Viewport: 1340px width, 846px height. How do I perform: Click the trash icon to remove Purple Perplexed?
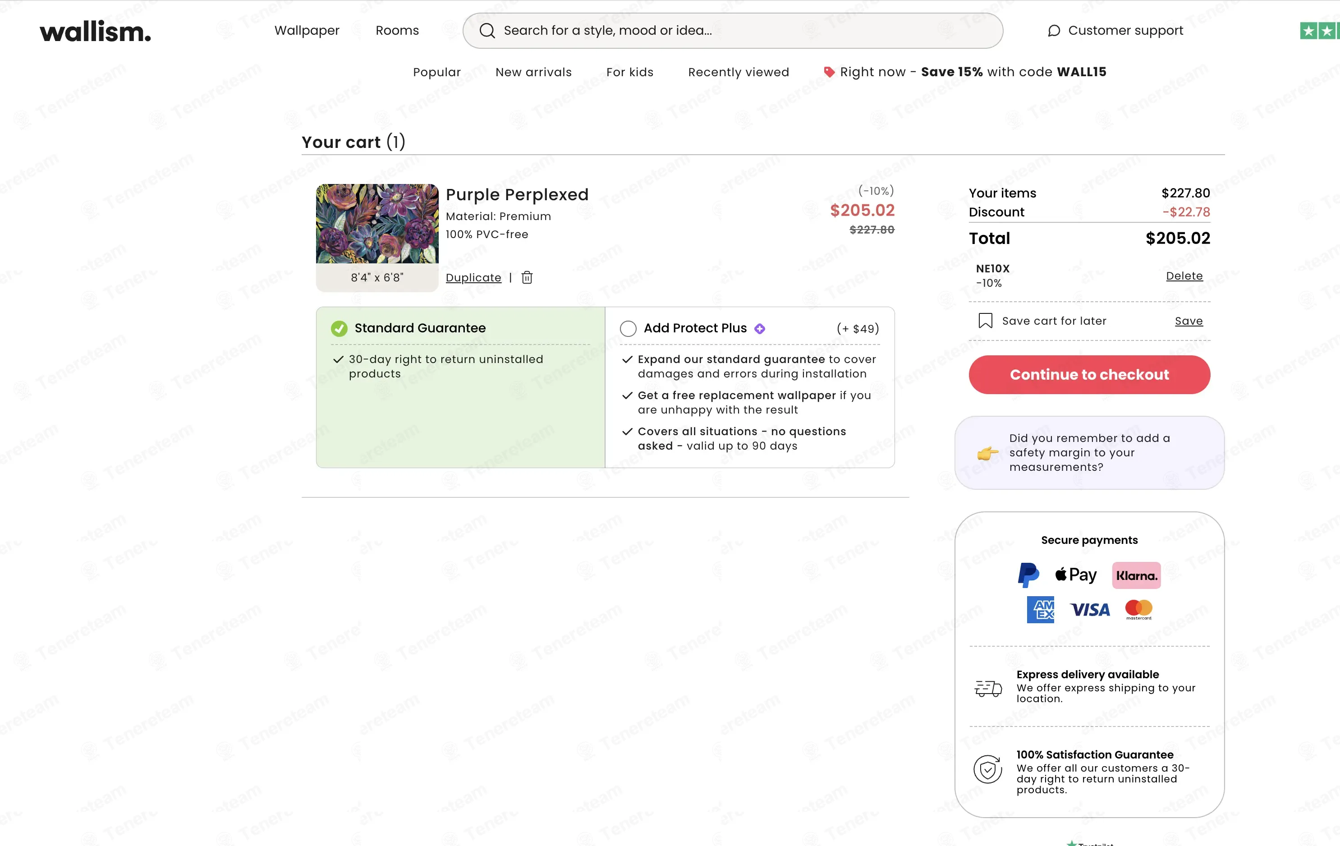tap(527, 277)
